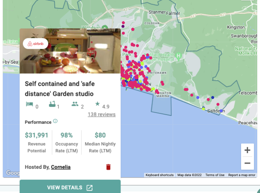This screenshot has width=260, height=193.
Task: Zoom out the map with minus button
Action: [247, 163]
